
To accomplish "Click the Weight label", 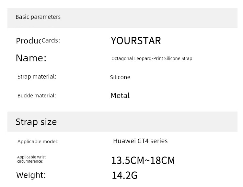I will 31,175.
